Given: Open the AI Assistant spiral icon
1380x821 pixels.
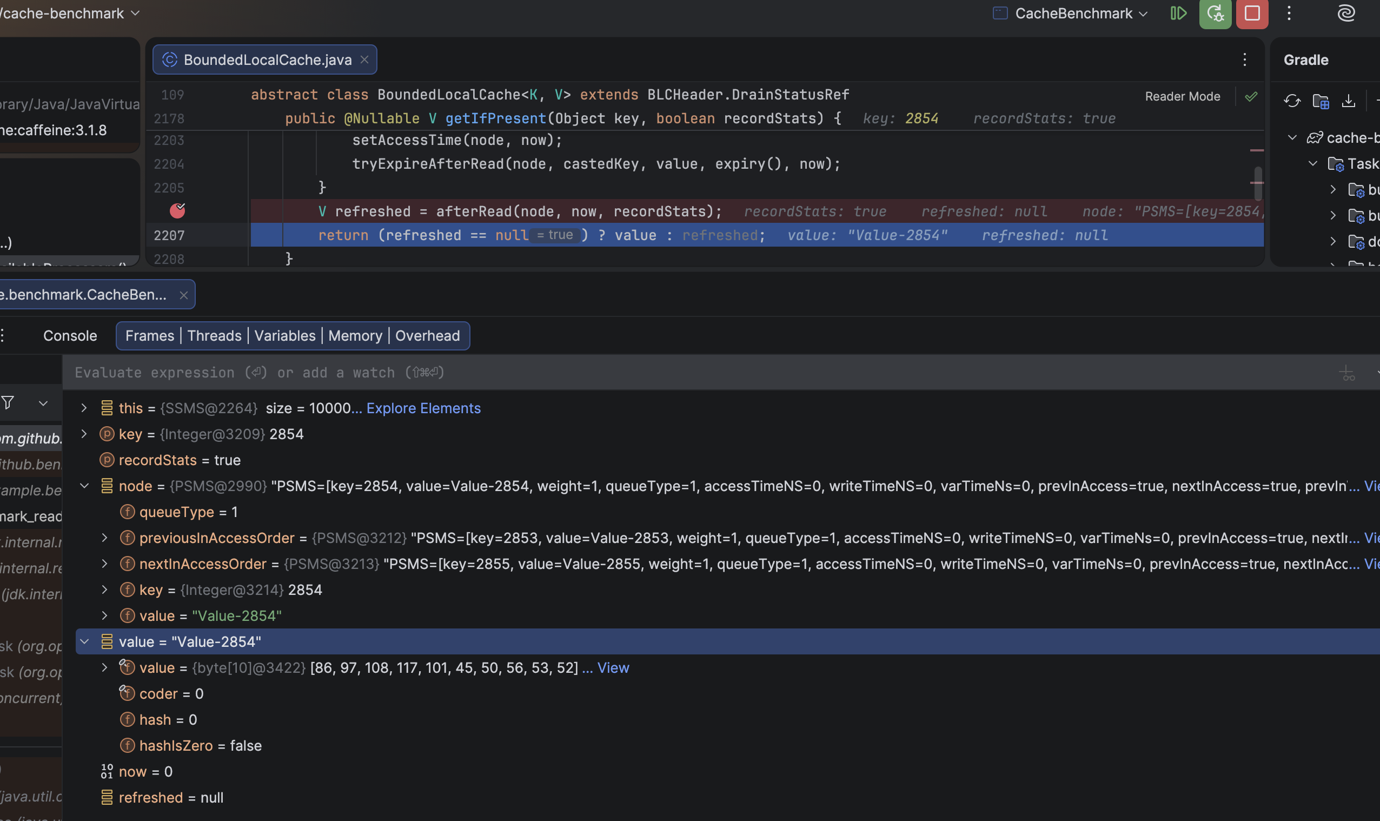Looking at the screenshot, I should click(1346, 14).
